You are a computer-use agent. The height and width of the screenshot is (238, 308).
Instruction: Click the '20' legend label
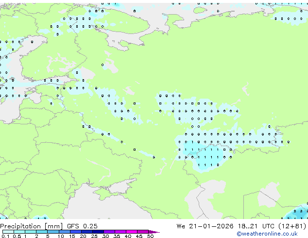point(83,236)
